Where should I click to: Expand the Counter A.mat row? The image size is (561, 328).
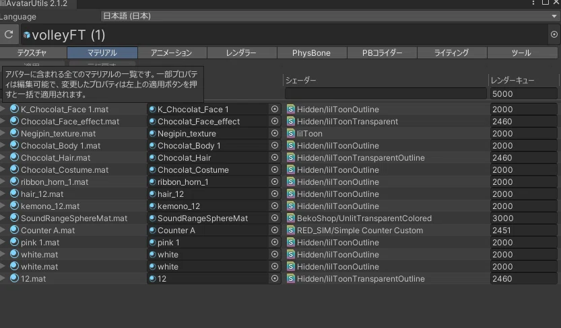(3, 231)
